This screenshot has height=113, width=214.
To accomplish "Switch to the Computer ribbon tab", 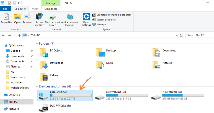I will 20,9.
